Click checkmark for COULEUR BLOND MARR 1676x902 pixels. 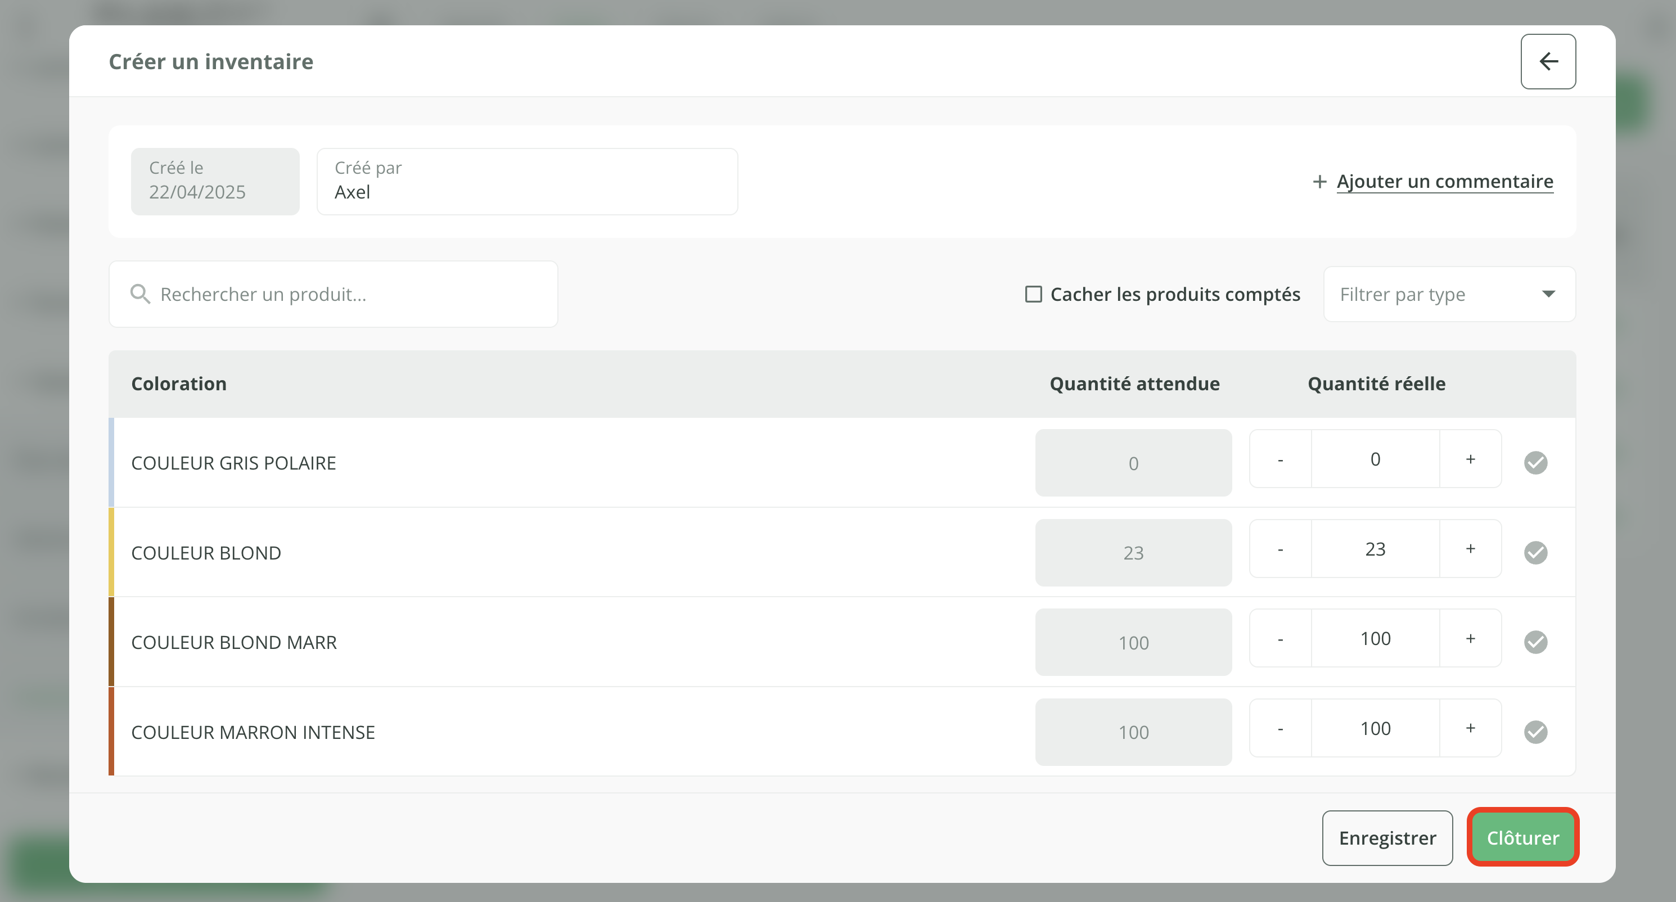[1535, 642]
